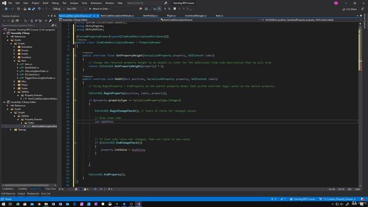
Task: Expand the Animation folder
Action: (14, 47)
